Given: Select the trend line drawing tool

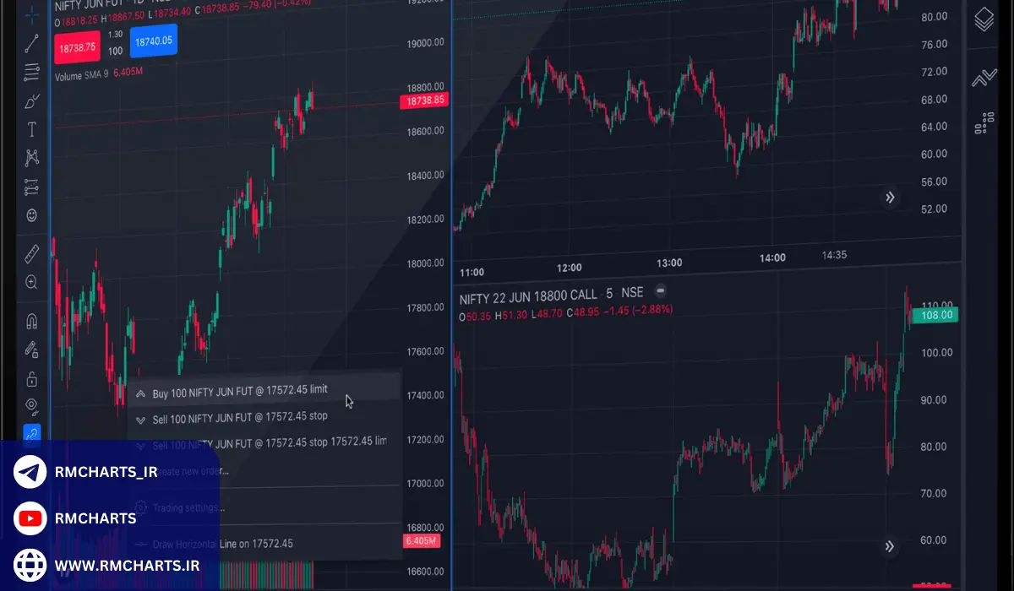Looking at the screenshot, I should 32,43.
